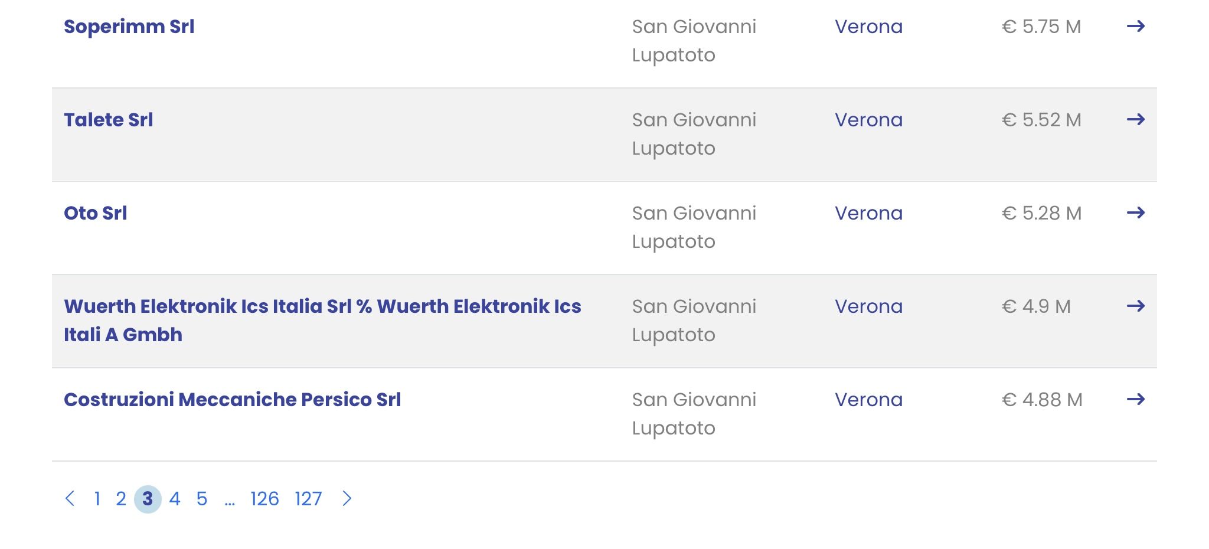Select current page 3 in pagination
Image resolution: width=1209 pixels, height=549 pixels.
pyautogui.click(x=148, y=499)
